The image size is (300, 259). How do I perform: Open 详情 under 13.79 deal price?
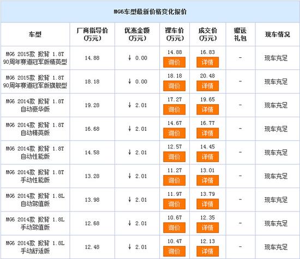pyautogui.click(x=207, y=204)
